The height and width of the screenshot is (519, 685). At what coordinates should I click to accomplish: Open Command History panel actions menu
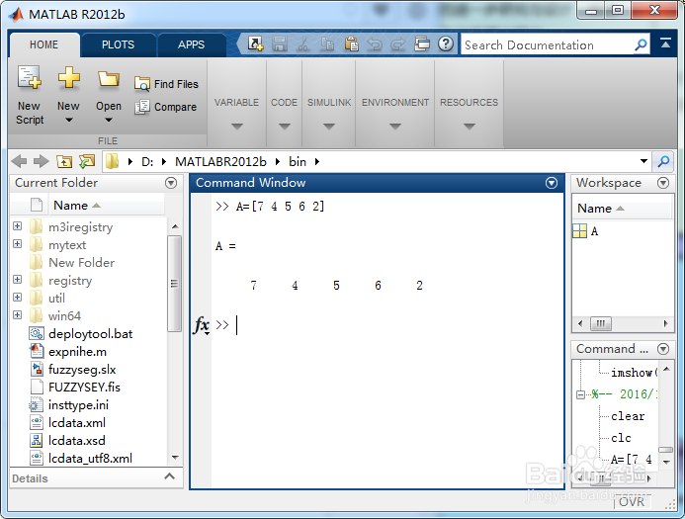(663, 349)
